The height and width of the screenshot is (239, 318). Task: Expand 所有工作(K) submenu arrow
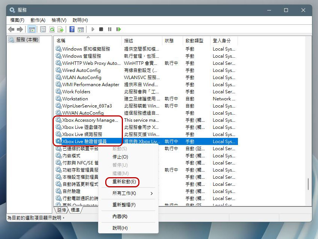(x=152, y=194)
